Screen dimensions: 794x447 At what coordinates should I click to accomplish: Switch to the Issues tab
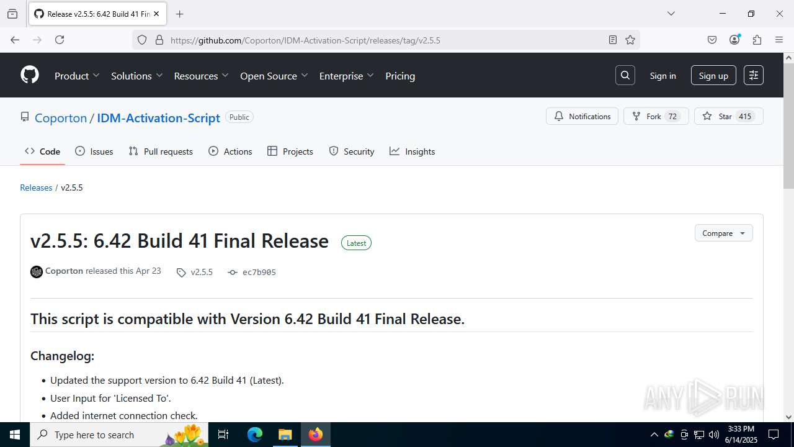click(94, 151)
